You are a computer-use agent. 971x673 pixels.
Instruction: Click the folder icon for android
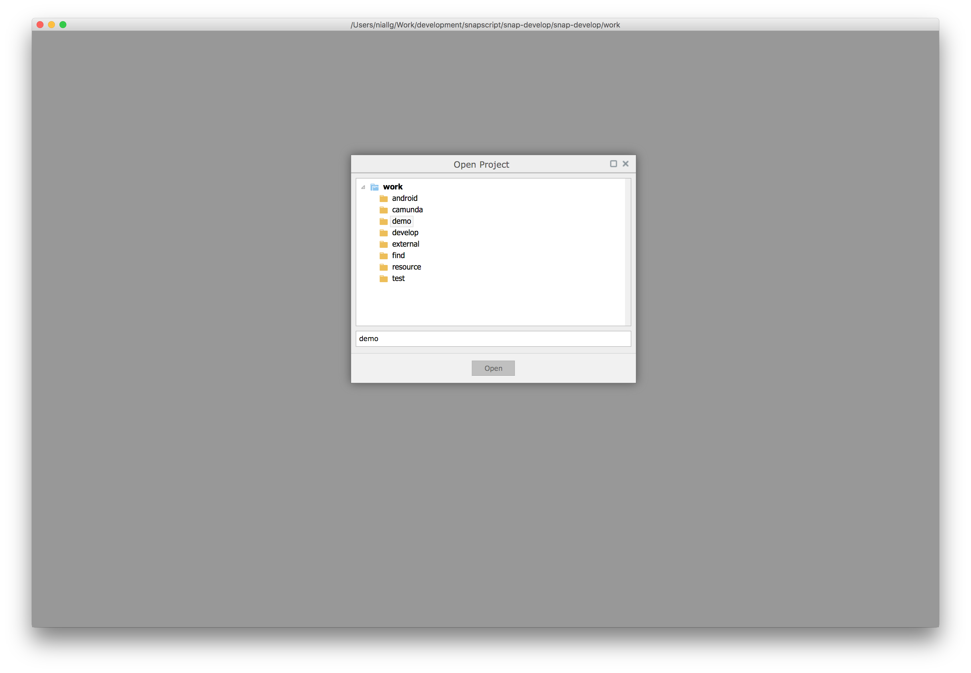[382, 198]
